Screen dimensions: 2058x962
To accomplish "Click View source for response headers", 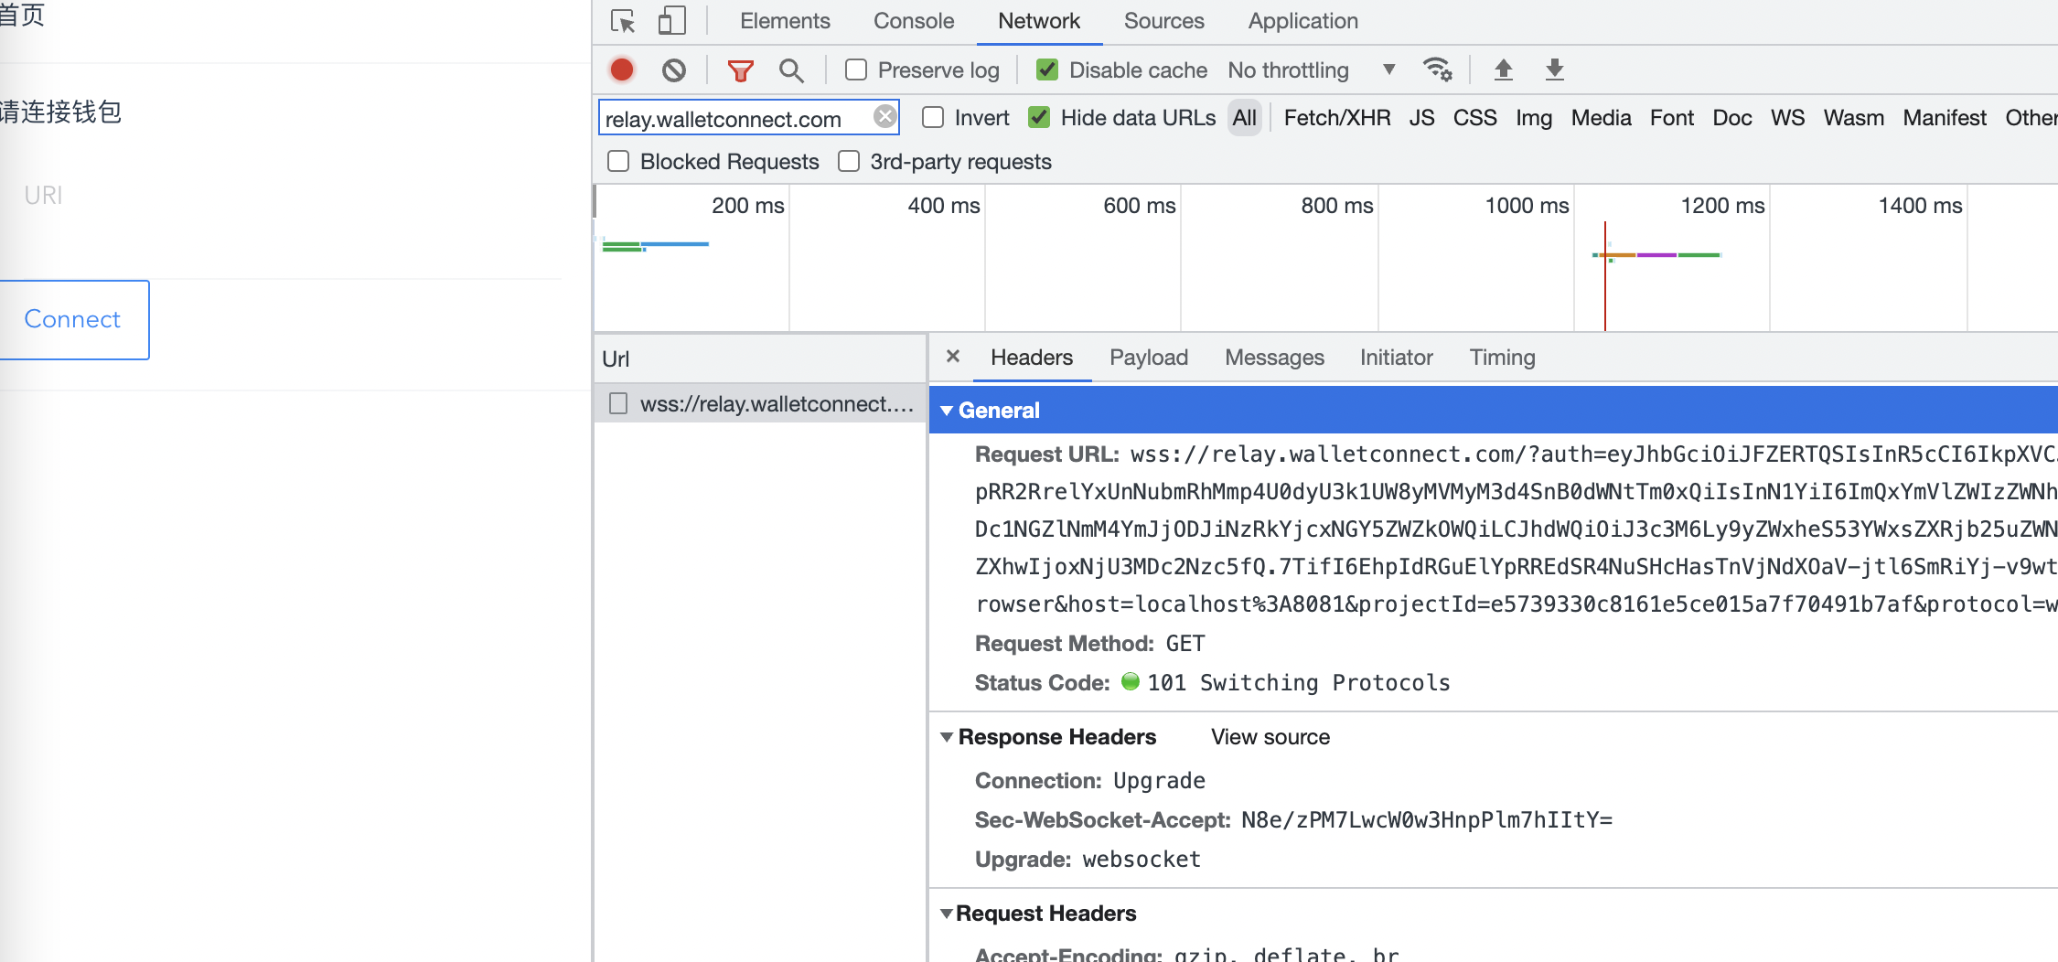I will point(1270,737).
